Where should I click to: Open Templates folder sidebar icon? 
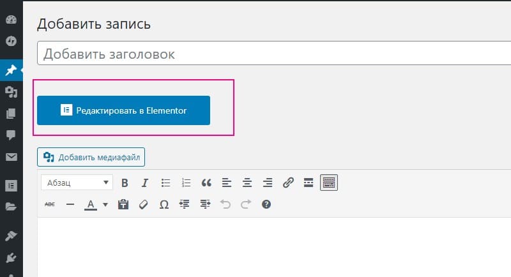point(11,207)
